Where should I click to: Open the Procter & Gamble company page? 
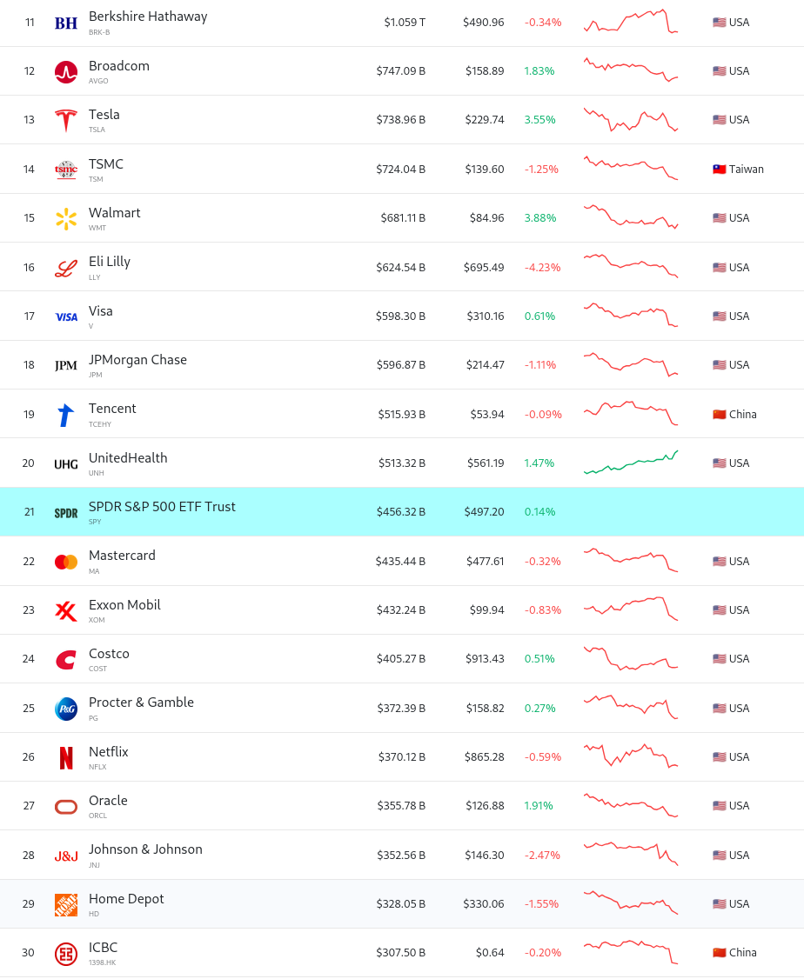[x=141, y=703]
